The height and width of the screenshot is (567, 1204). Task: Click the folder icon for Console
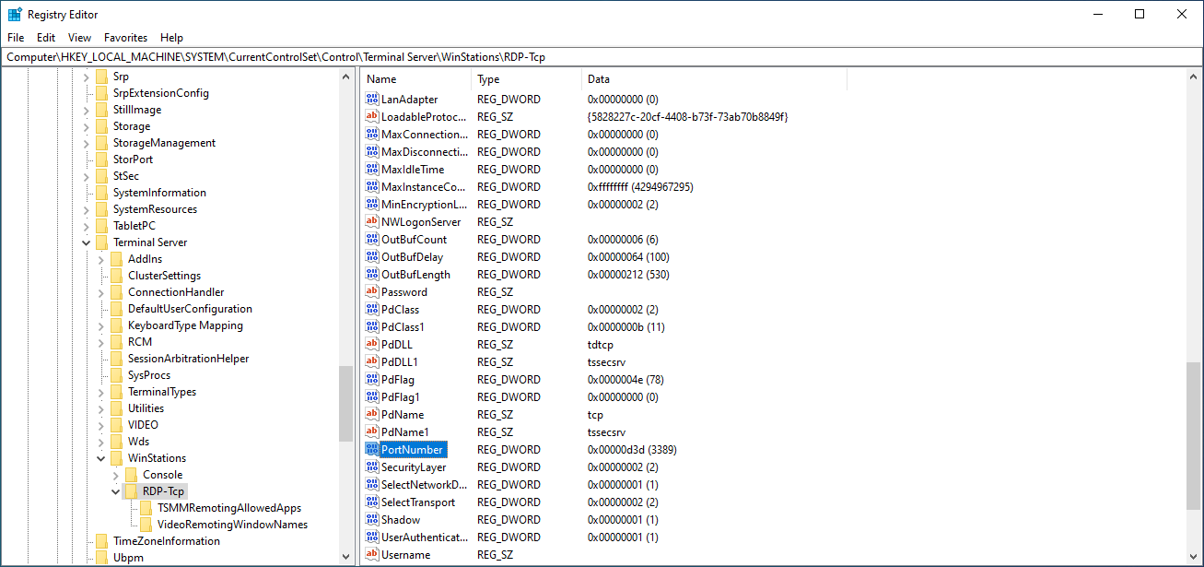pos(131,475)
